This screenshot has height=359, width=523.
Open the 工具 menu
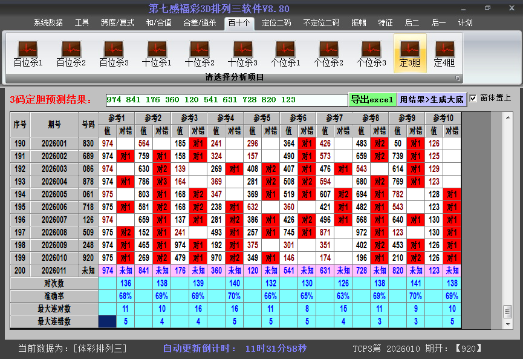point(82,22)
